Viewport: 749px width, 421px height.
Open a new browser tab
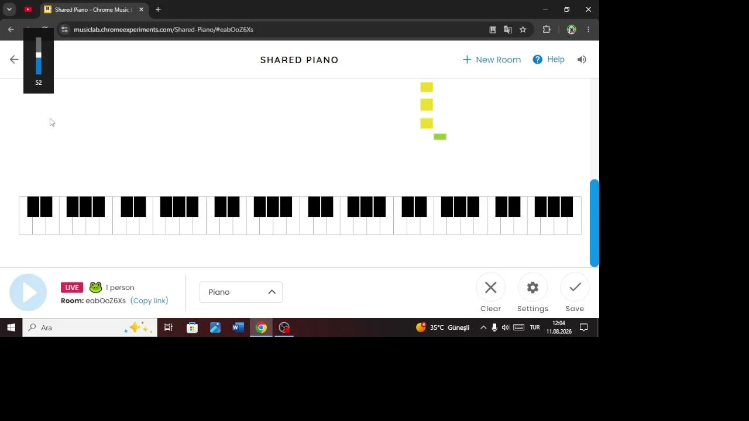tap(158, 9)
